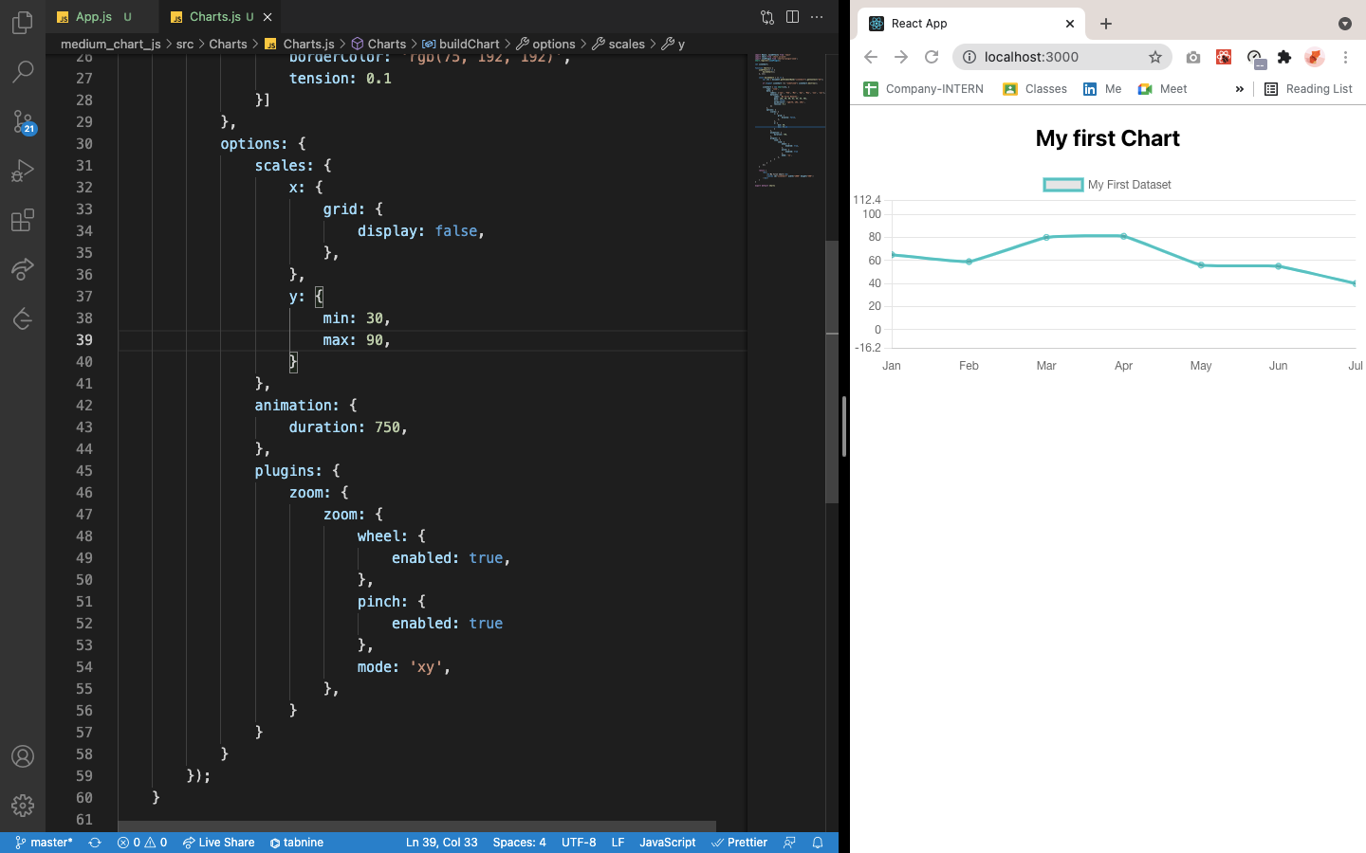Click the notifications bell icon
This screenshot has height=853, width=1366.
(817, 843)
